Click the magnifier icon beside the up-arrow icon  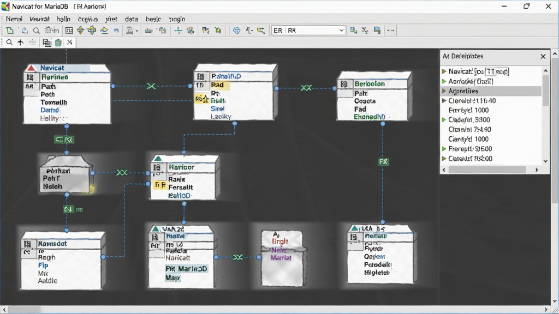coord(9,43)
